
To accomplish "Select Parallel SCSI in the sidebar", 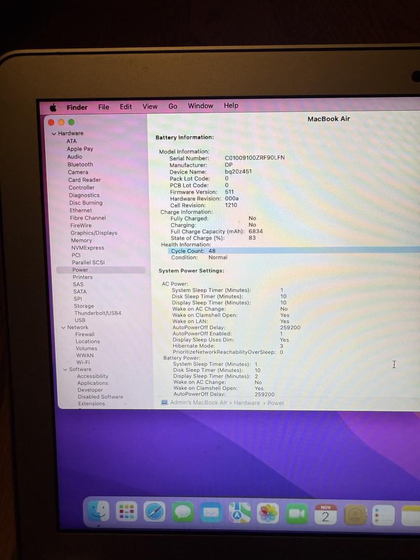I will [88, 262].
